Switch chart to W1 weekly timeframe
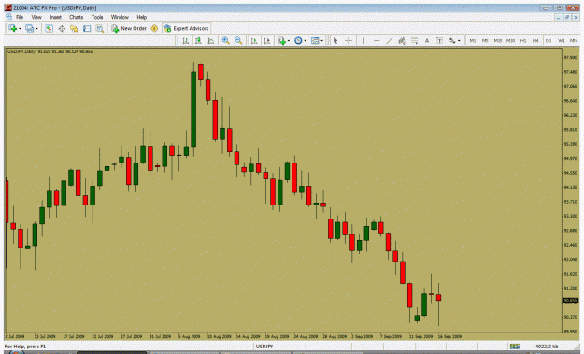584x354 pixels. coord(561,40)
